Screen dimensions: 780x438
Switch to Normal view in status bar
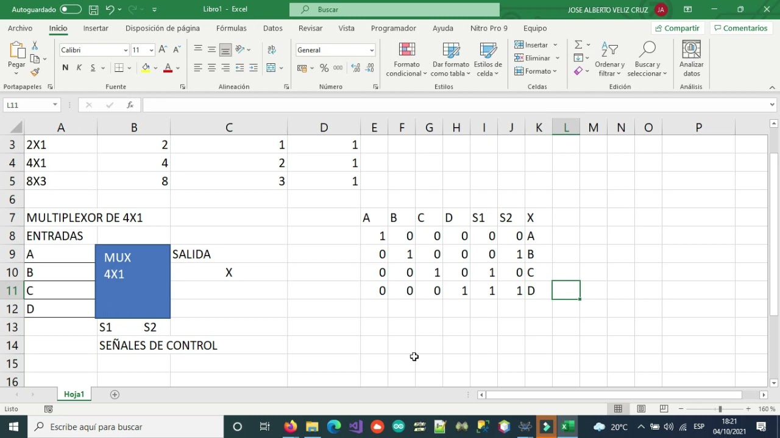(x=618, y=409)
